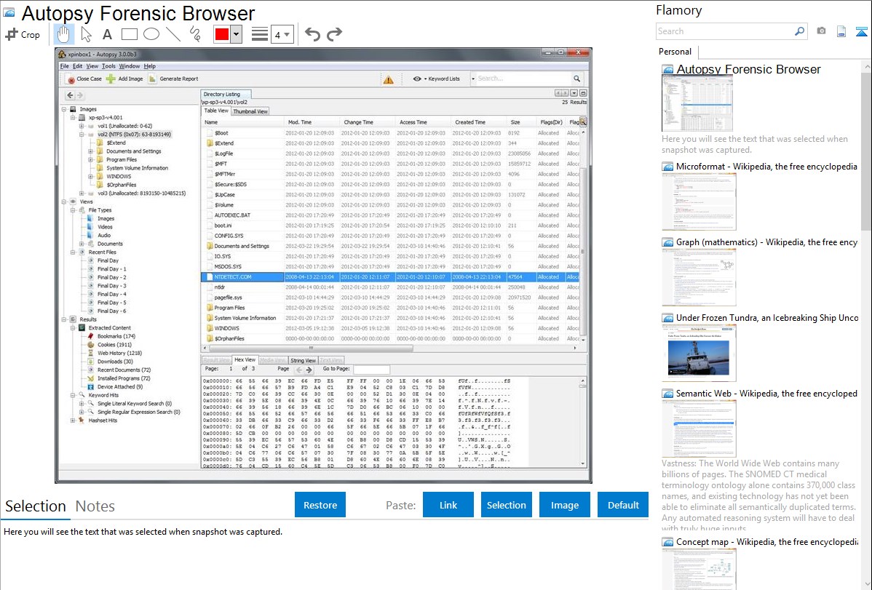Click the back arrow above the tree
Viewport: 872px width, 590px height.
[70, 95]
